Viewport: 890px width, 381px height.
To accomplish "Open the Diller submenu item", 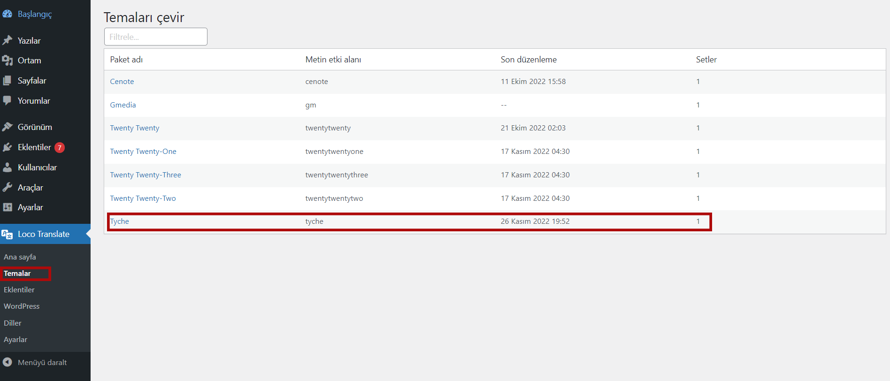I will (x=13, y=323).
